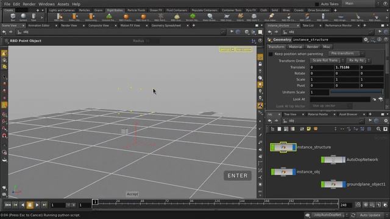Image resolution: width=390 pixels, height=219 pixels.
Task: Toggle Keep position when parenting checkbox
Action: pyautogui.click(x=271, y=54)
